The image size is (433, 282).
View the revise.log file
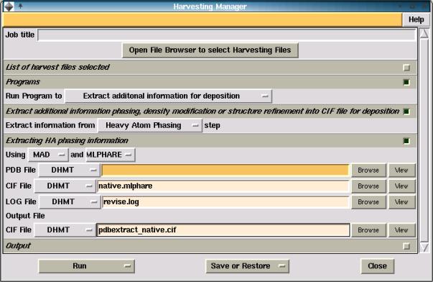[x=401, y=202]
